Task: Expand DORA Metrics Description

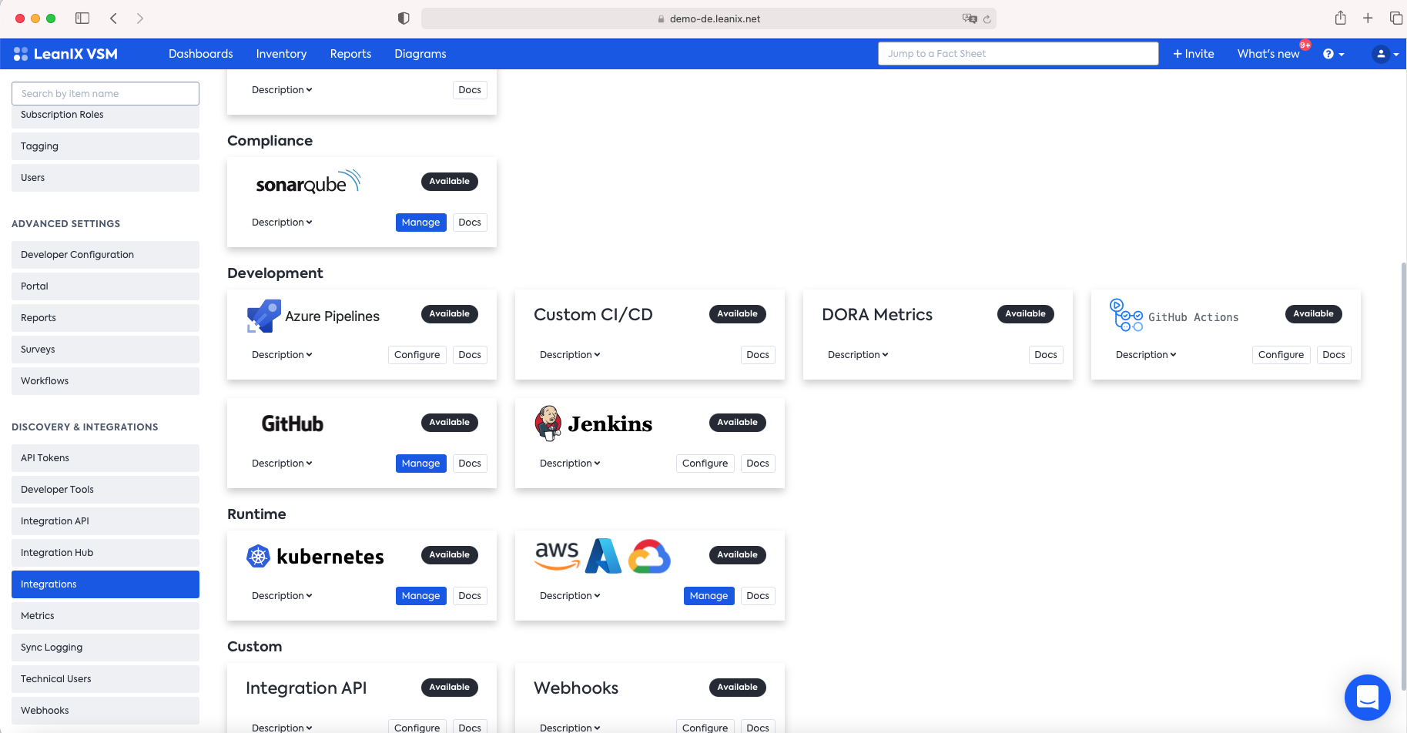Action: (x=858, y=355)
